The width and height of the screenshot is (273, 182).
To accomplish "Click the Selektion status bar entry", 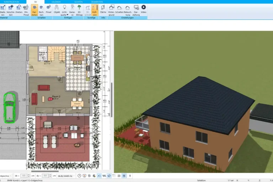I will [201, 181].
